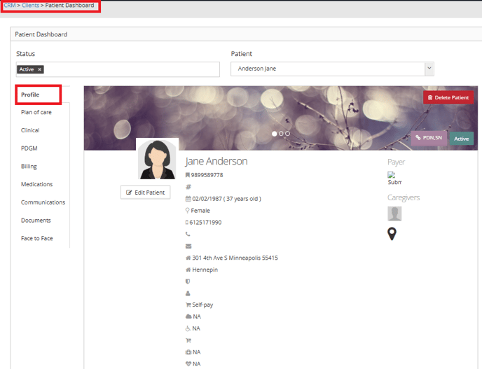Switch to the Clinical tab
482x369 pixels.
pyautogui.click(x=30, y=130)
